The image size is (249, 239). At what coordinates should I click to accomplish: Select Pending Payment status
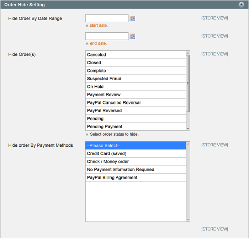pyautogui.click(x=136, y=127)
